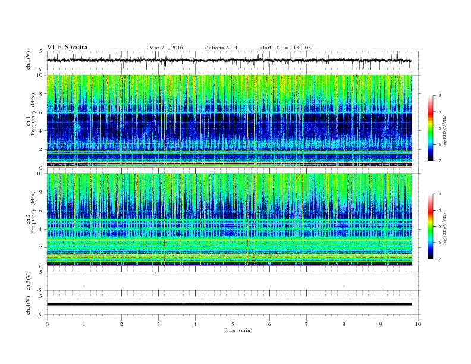Click the log(PSD) label beside ch.2 colorbar
This screenshot has width=471, height=364.
[x=445, y=228]
